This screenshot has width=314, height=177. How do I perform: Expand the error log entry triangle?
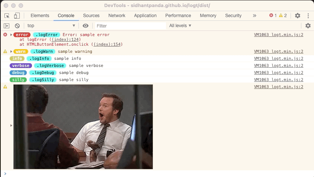11,35
